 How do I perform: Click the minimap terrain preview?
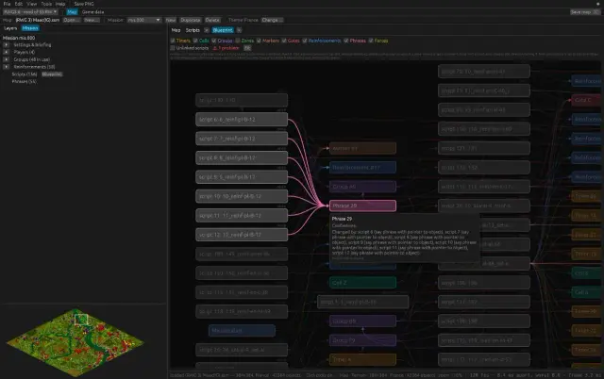(75, 342)
